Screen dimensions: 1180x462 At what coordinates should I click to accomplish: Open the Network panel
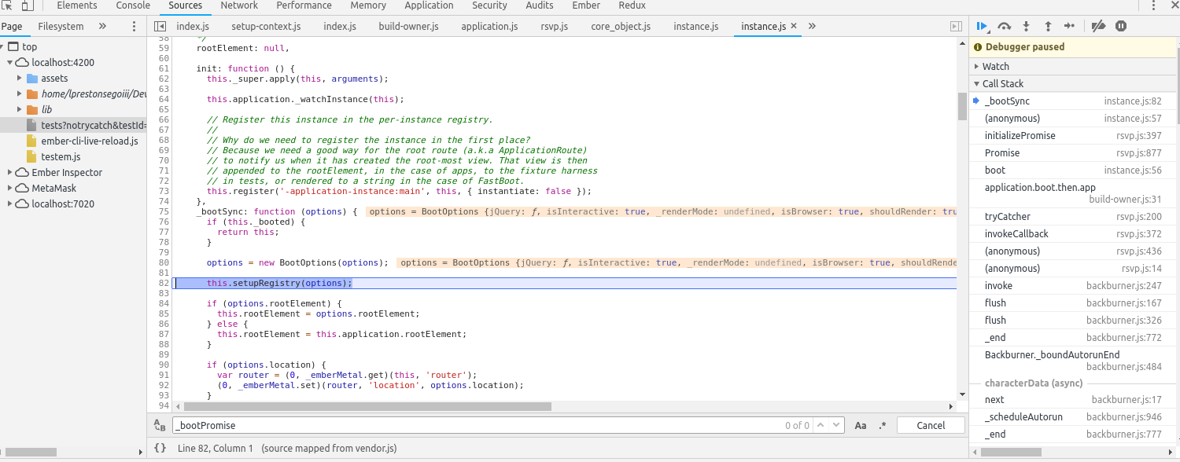point(239,5)
